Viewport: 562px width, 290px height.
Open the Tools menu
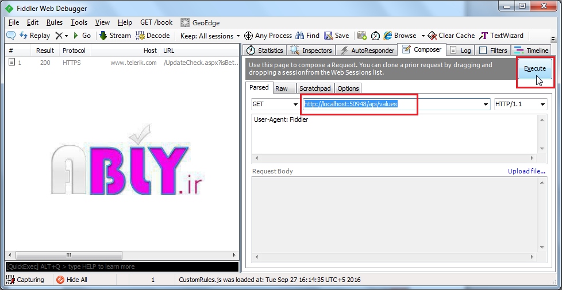tap(79, 22)
